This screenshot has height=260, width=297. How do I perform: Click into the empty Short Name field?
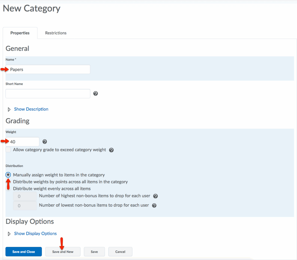48,94
